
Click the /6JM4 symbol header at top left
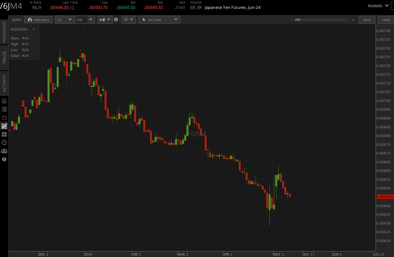coord(11,6)
